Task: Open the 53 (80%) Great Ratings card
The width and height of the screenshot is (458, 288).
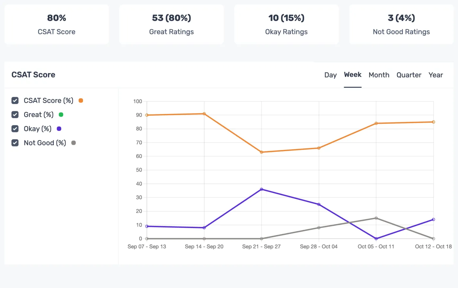Action: [x=171, y=24]
